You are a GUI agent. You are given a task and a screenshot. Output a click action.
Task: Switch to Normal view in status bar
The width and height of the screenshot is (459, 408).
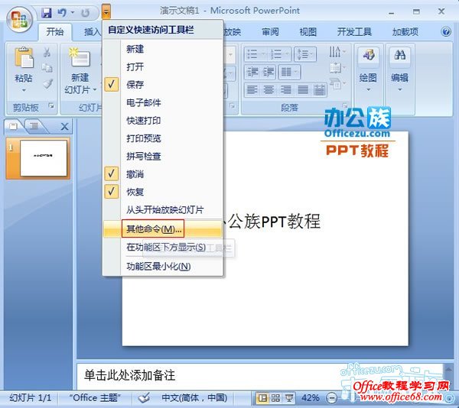[x=262, y=398]
